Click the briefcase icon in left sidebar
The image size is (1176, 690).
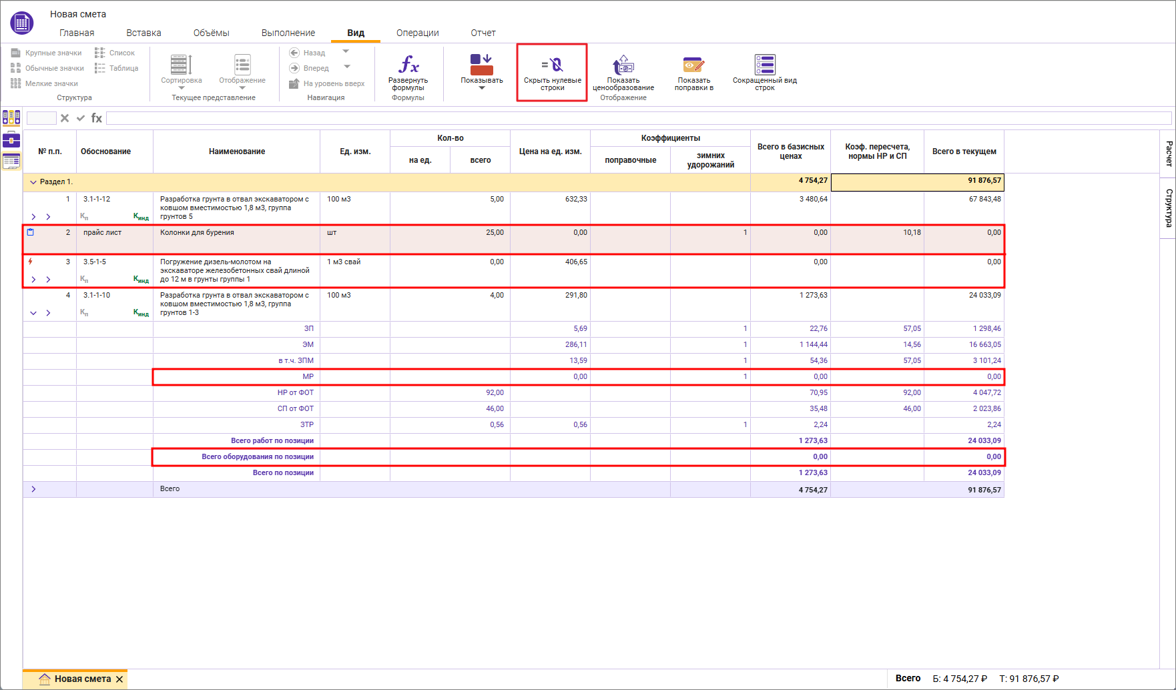11,139
